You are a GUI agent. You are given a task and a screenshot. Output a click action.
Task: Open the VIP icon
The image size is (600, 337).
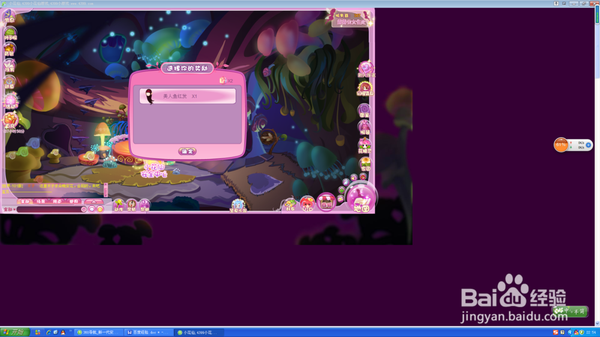307,204
